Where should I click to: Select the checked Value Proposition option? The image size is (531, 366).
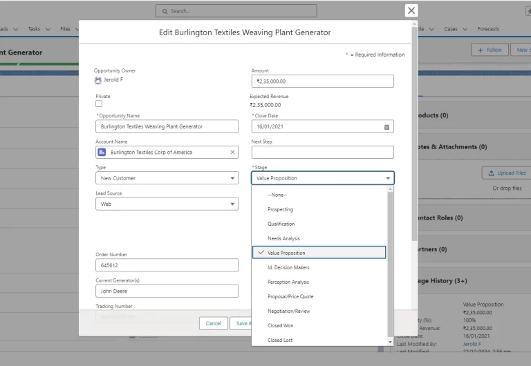319,253
